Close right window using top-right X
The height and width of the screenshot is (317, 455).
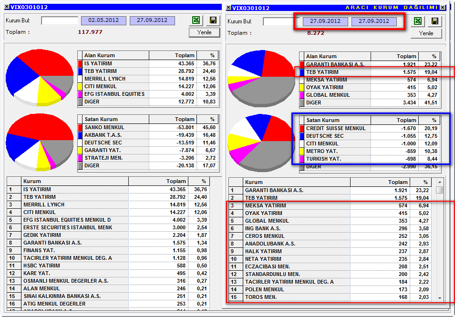[443, 8]
